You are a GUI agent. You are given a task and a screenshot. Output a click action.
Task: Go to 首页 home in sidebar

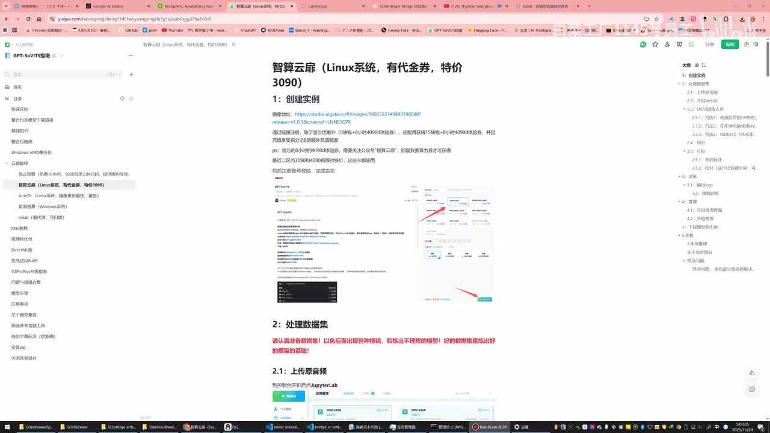coord(17,87)
